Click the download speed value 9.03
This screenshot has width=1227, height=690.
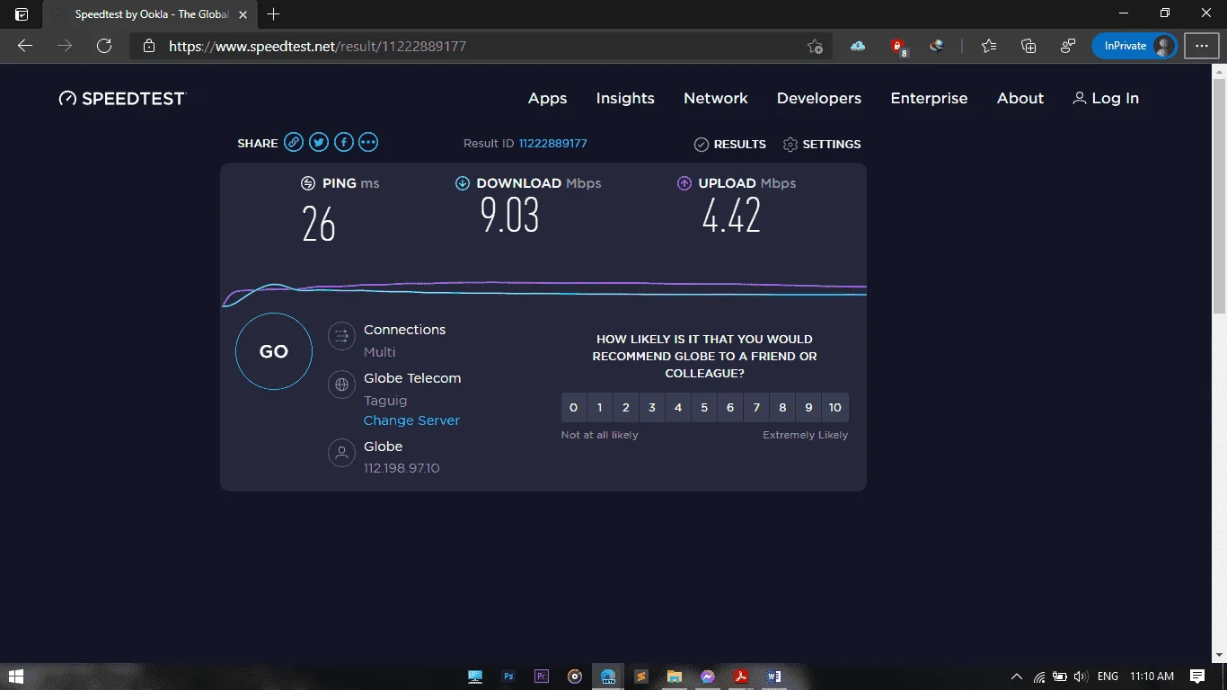510,216
